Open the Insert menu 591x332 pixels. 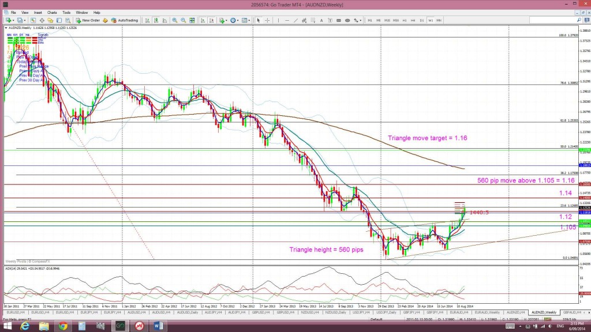[x=38, y=12]
